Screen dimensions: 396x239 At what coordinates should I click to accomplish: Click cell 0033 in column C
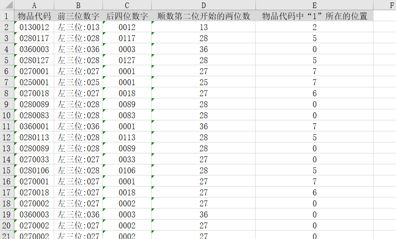tap(127, 159)
